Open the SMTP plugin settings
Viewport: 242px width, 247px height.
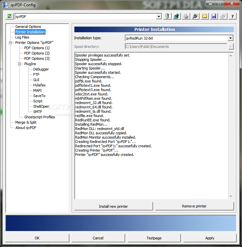pos(38,112)
